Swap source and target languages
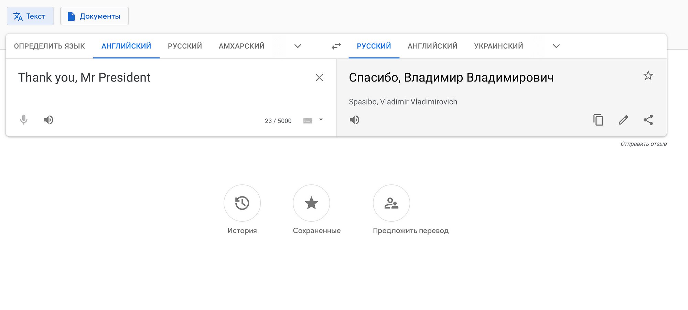The image size is (688, 310). (336, 46)
